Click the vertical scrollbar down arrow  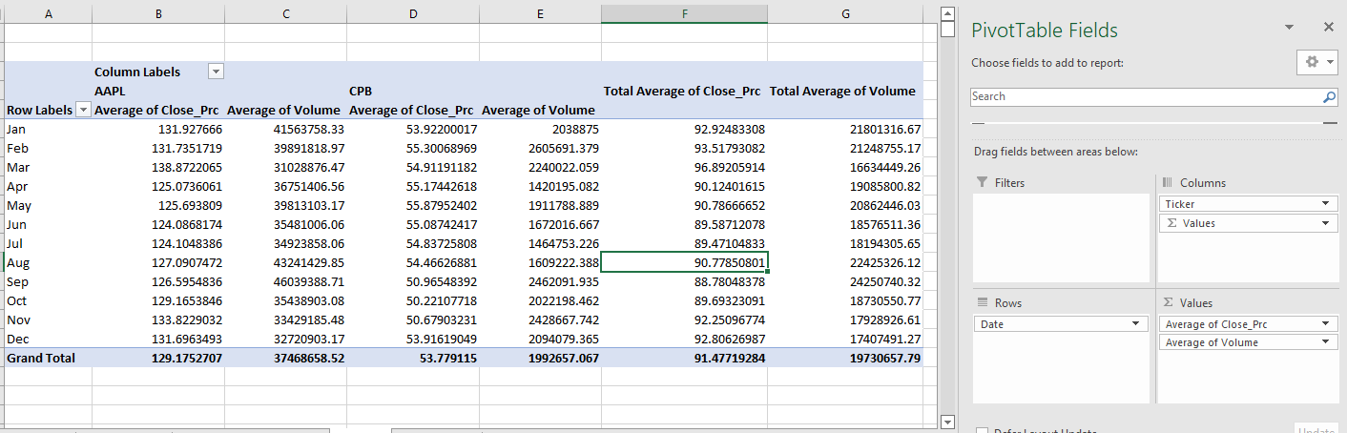tap(947, 422)
